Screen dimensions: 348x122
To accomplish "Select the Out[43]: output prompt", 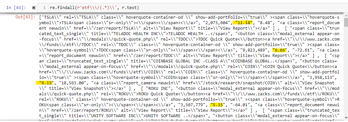I will (x=25, y=17).
